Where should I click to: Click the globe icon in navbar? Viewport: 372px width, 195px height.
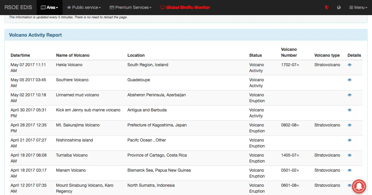tap(339, 7)
